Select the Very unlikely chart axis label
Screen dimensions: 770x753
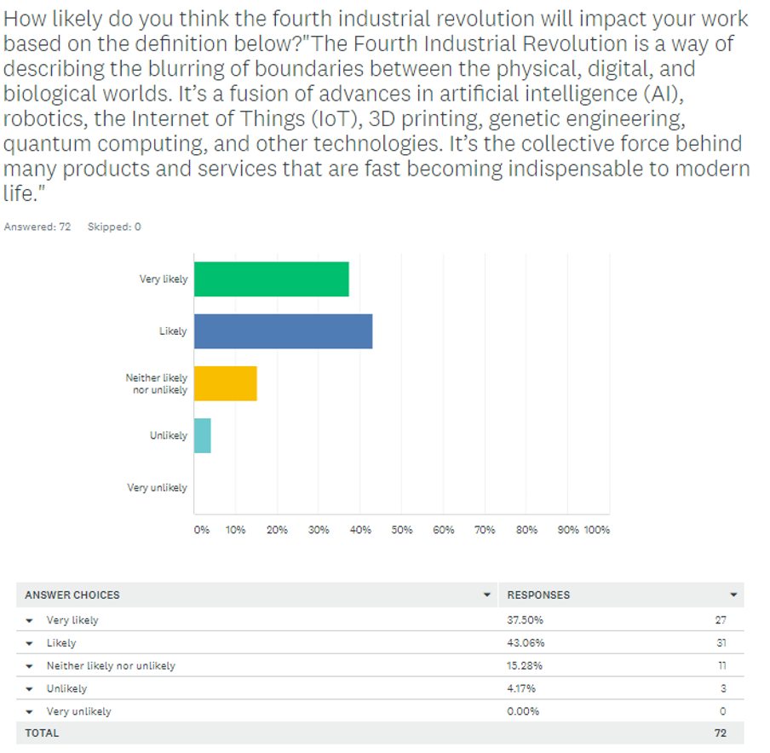[157, 488]
